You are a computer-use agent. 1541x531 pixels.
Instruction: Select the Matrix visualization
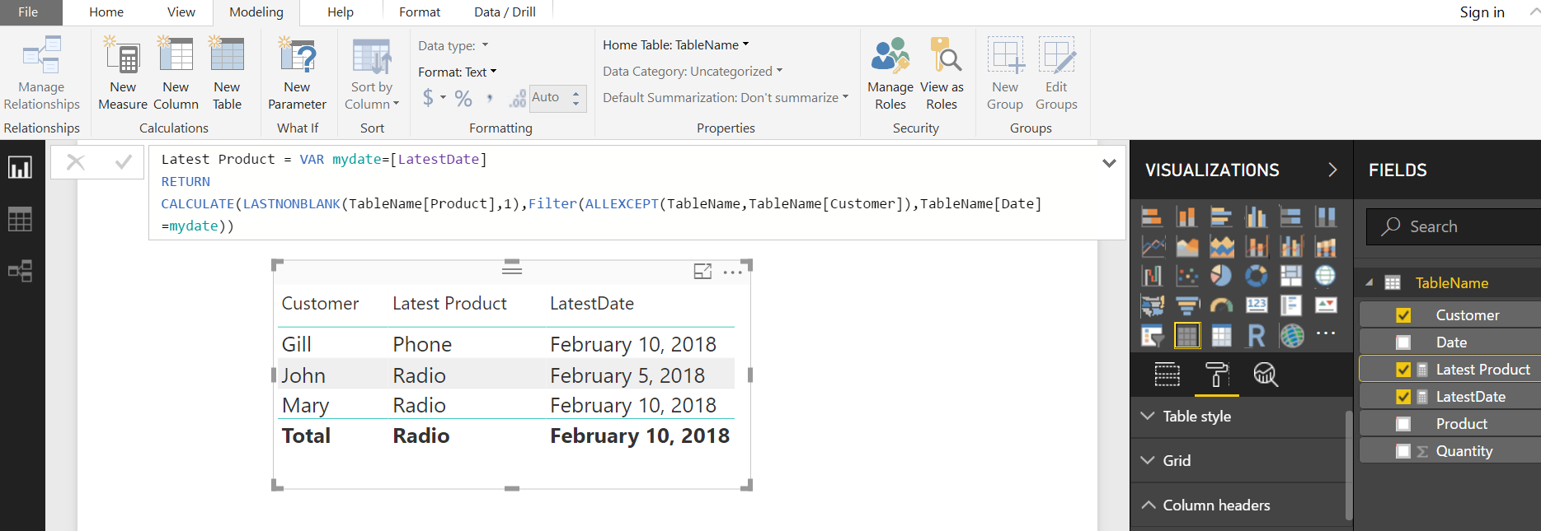(1221, 335)
